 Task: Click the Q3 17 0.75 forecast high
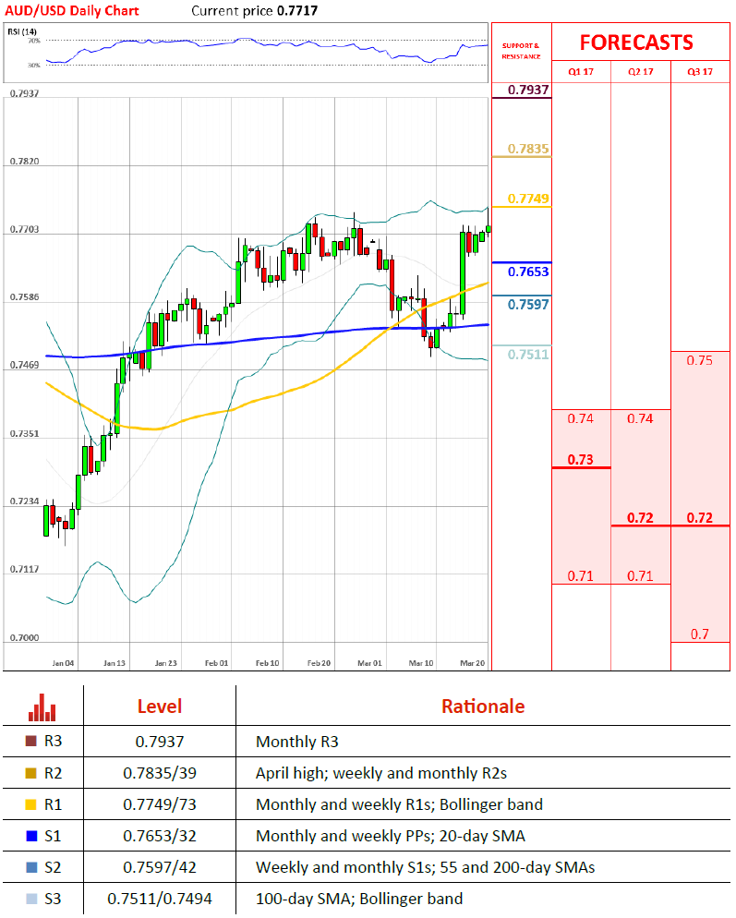tap(700, 360)
